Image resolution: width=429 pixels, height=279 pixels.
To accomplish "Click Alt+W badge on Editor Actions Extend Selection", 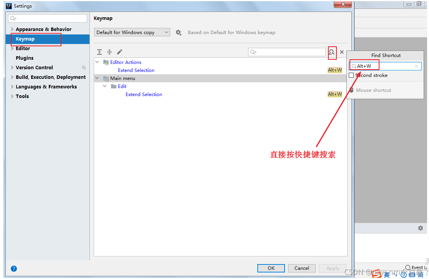I will [335, 70].
